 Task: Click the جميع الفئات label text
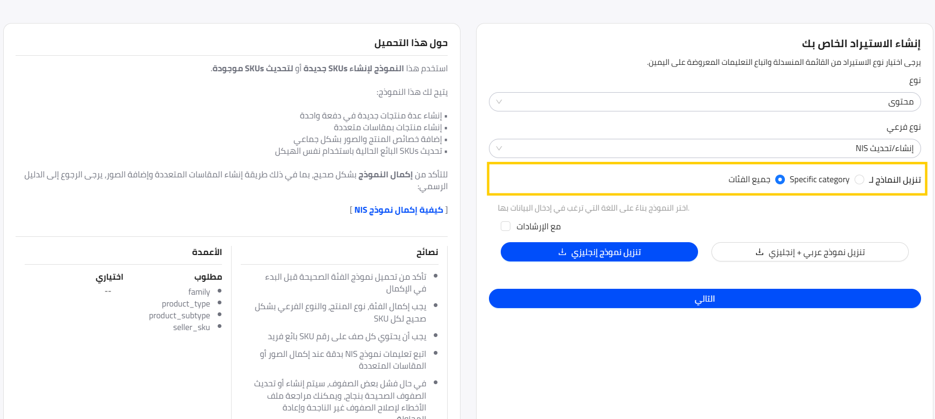point(749,179)
